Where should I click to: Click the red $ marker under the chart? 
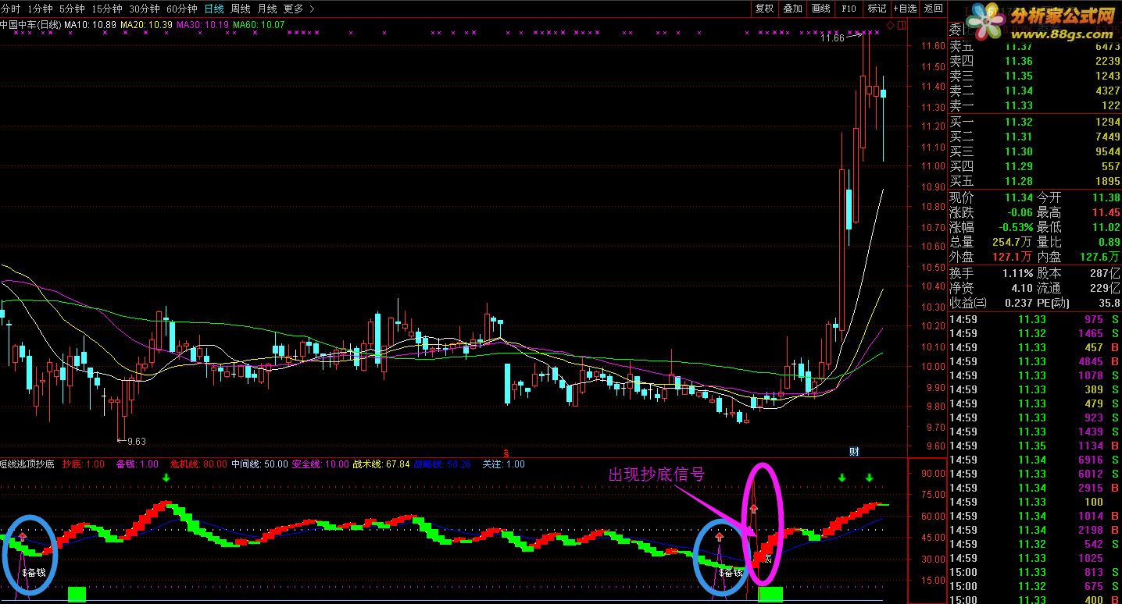(506, 453)
